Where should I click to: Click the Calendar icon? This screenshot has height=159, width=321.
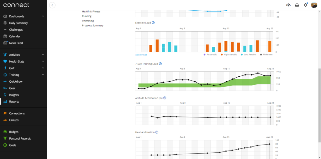(x=5, y=36)
